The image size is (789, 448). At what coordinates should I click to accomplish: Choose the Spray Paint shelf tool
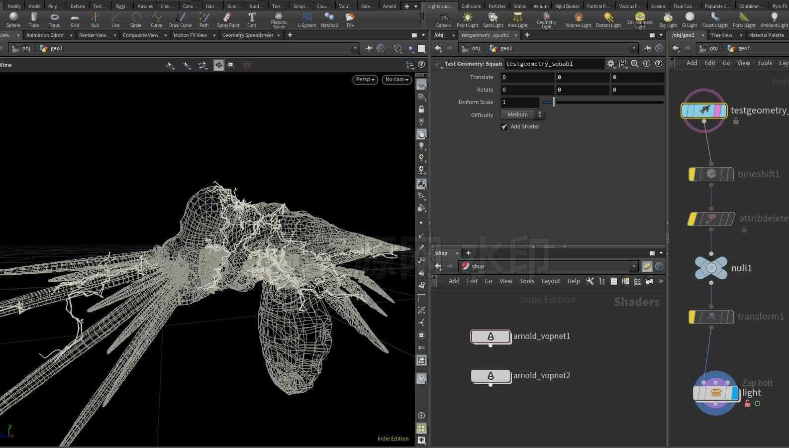point(228,20)
